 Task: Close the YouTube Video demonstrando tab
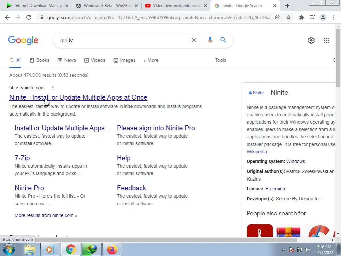205,6
